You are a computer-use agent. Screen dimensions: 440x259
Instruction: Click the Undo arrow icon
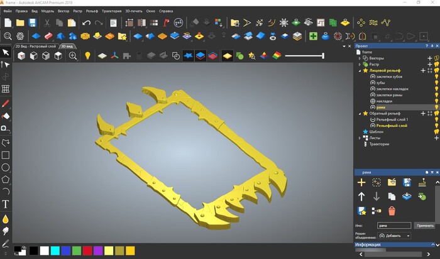tap(86, 23)
